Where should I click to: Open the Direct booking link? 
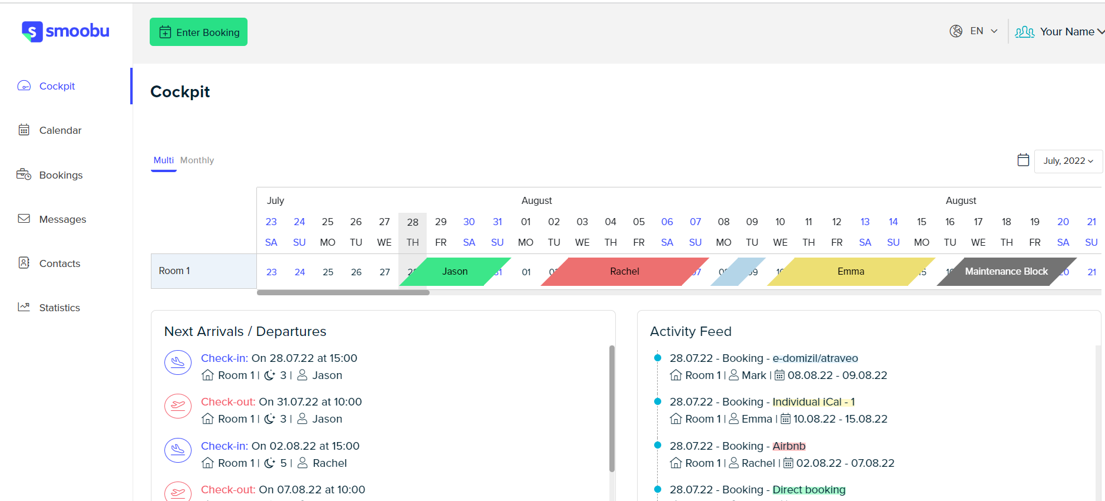click(x=809, y=490)
